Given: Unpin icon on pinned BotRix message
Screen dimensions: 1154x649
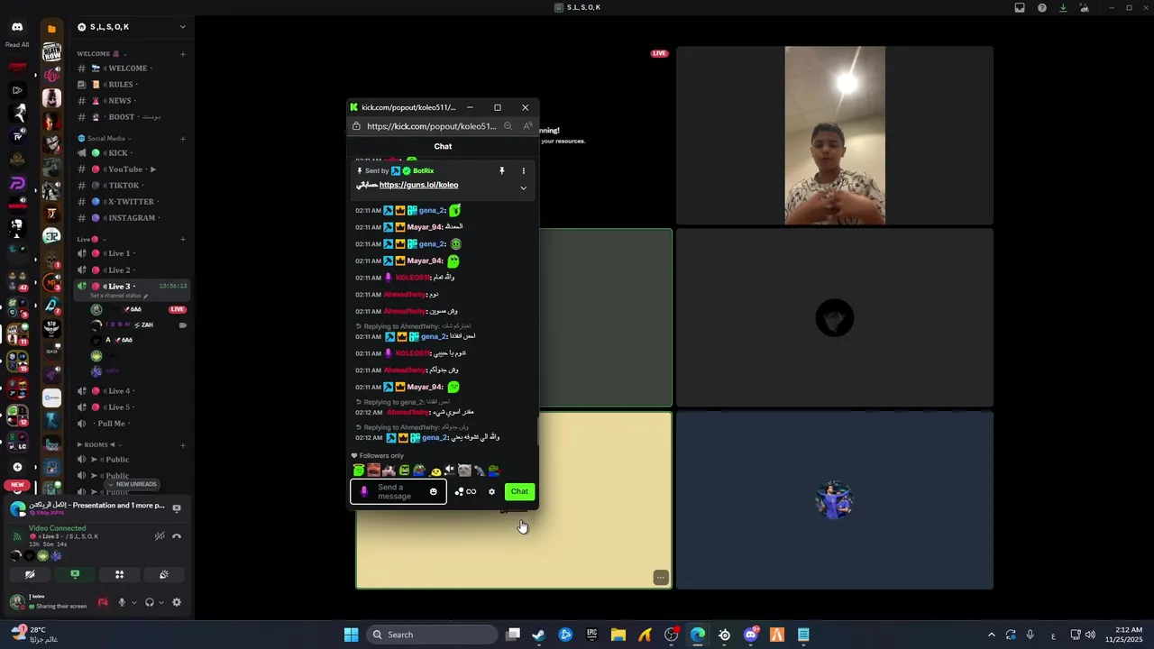Looking at the screenshot, I should pos(502,170).
